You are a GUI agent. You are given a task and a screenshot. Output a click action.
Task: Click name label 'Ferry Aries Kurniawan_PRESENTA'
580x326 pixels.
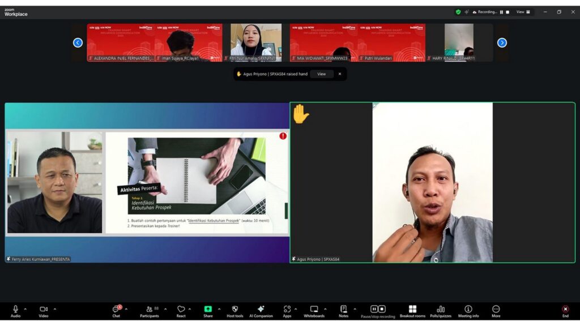(x=41, y=259)
